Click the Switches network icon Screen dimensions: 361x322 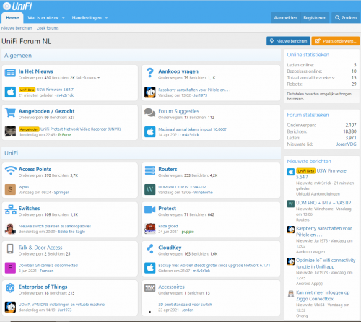[11, 209]
